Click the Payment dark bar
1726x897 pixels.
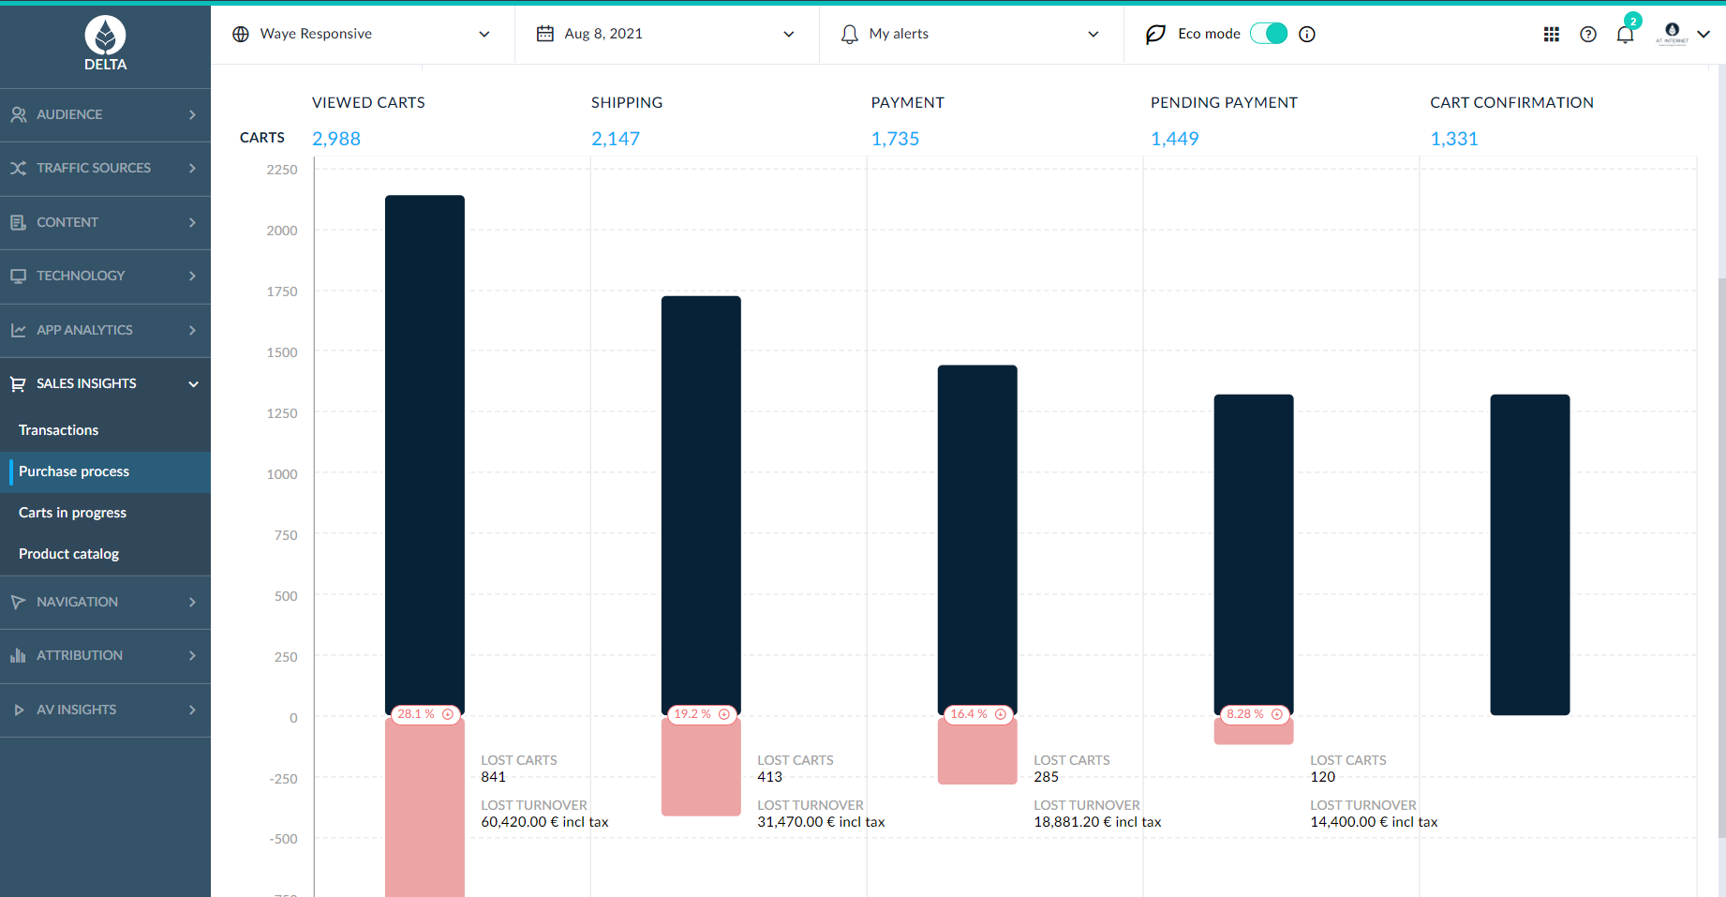pyautogui.click(x=977, y=540)
